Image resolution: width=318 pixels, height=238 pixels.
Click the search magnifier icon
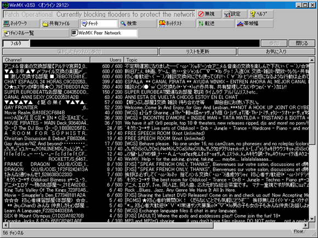[123, 24]
